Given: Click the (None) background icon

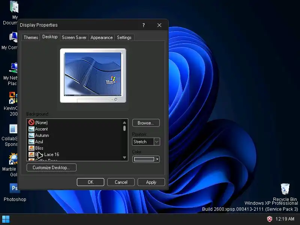Looking at the screenshot, I should (x=31, y=122).
